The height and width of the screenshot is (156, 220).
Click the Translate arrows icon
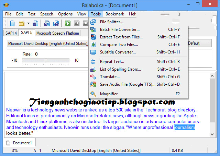(93, 77)
